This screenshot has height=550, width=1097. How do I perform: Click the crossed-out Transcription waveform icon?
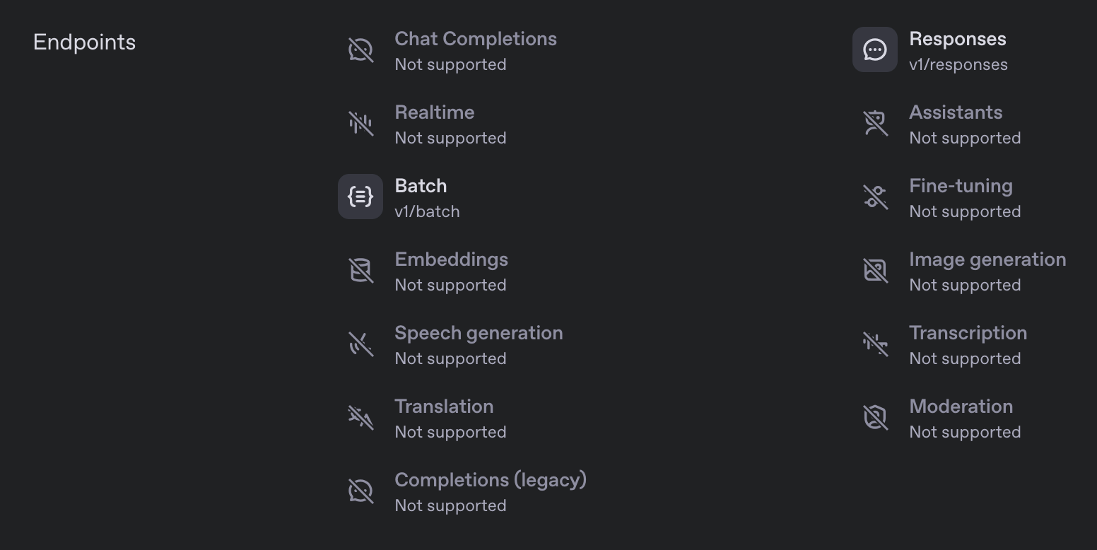tap(875, 344)
